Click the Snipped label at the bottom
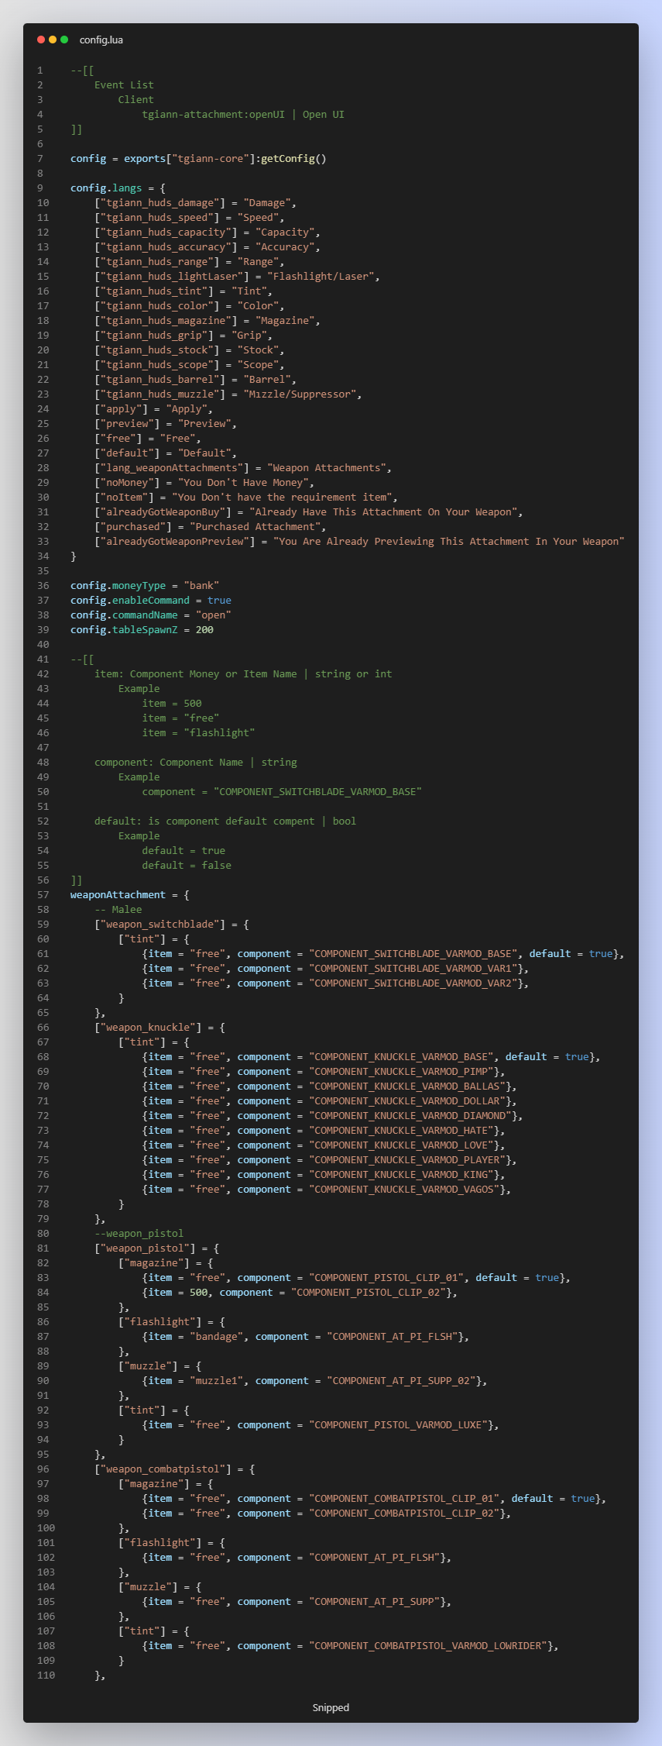 pyautogui.click(x=331, y=1707)
